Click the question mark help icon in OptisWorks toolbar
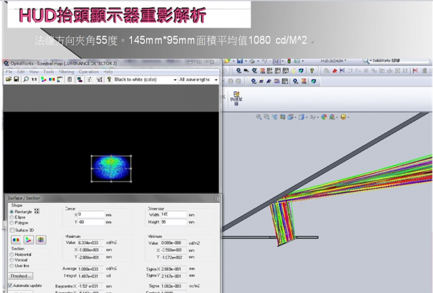Image resolution: width=433 pixels, height=293 pixels. tap(109, 79)
